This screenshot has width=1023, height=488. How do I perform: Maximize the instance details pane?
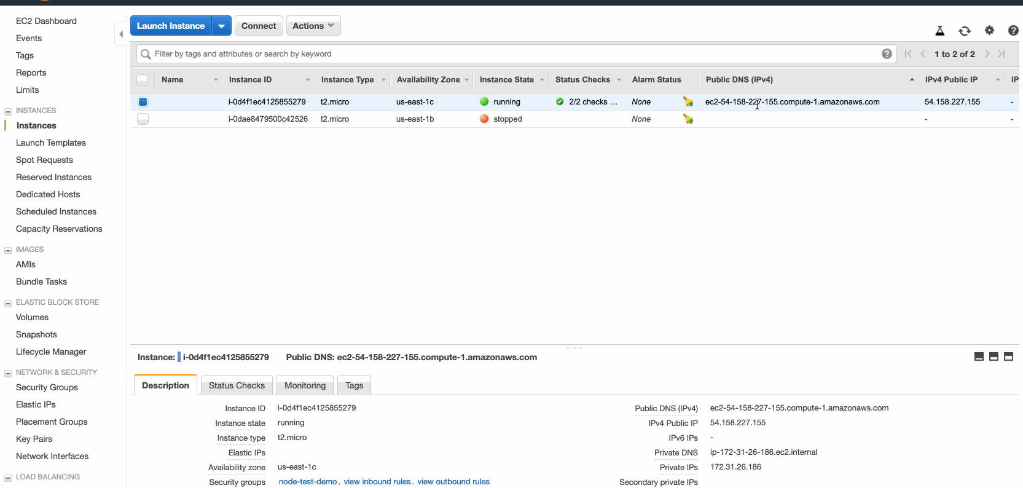coord(1008,356)
